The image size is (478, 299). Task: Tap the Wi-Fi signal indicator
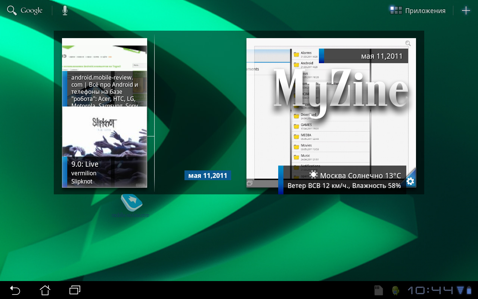coord(460,290)
